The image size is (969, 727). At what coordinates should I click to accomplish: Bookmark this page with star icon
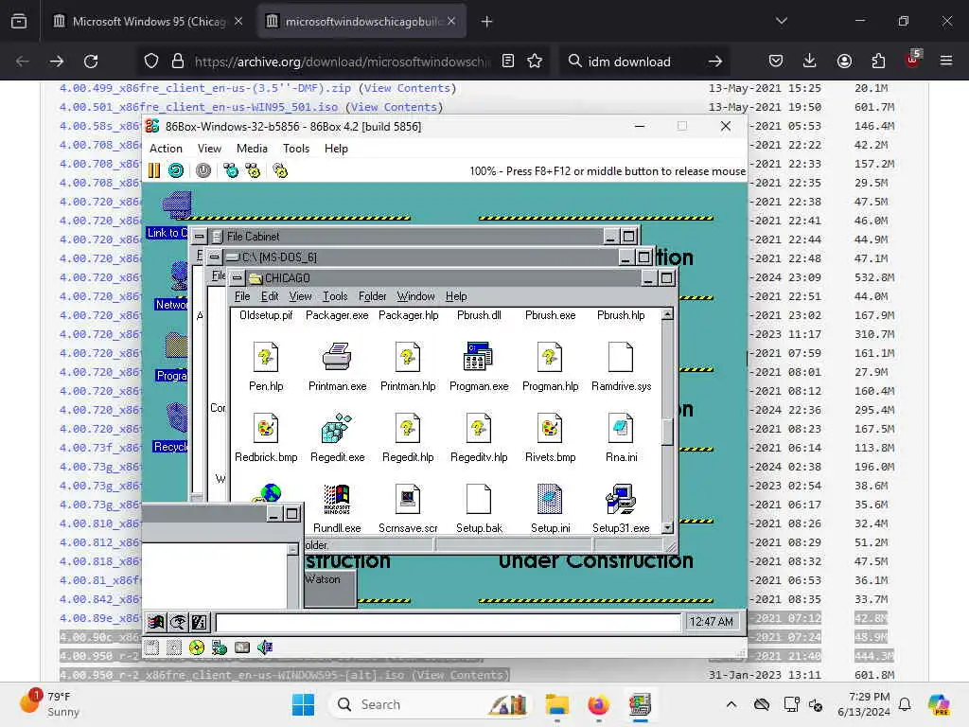pos(535,61)
